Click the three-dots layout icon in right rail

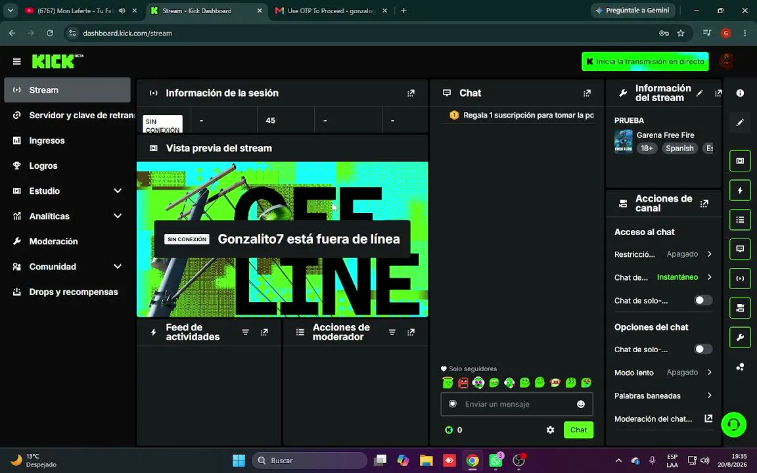[x=740, y=367]
